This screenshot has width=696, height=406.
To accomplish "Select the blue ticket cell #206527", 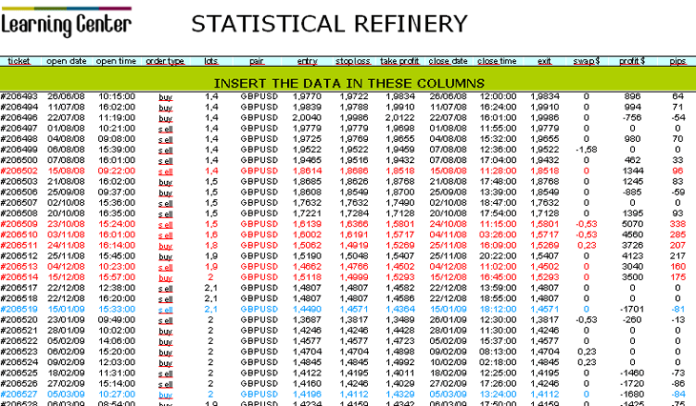I will [x=19, y=392].
